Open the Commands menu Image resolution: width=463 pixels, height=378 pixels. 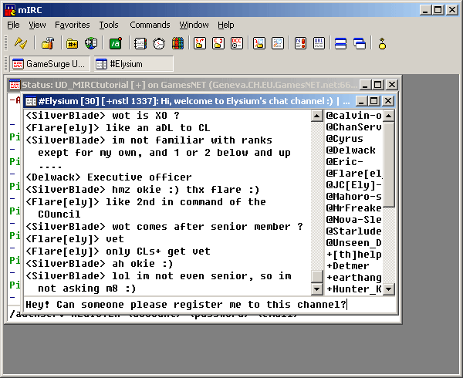150,25
